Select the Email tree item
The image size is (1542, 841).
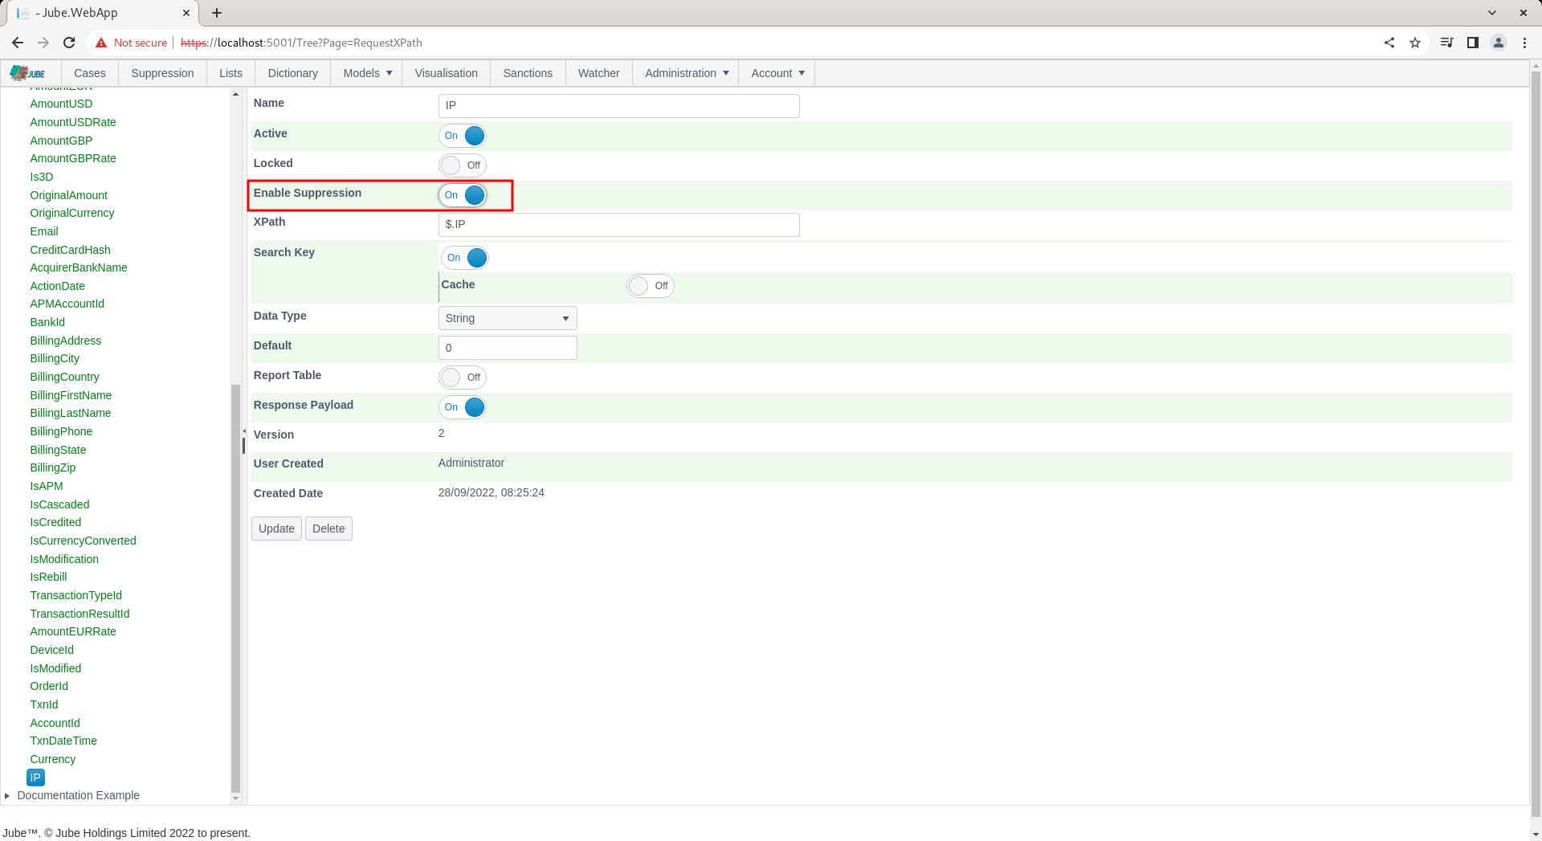[44, 231]
